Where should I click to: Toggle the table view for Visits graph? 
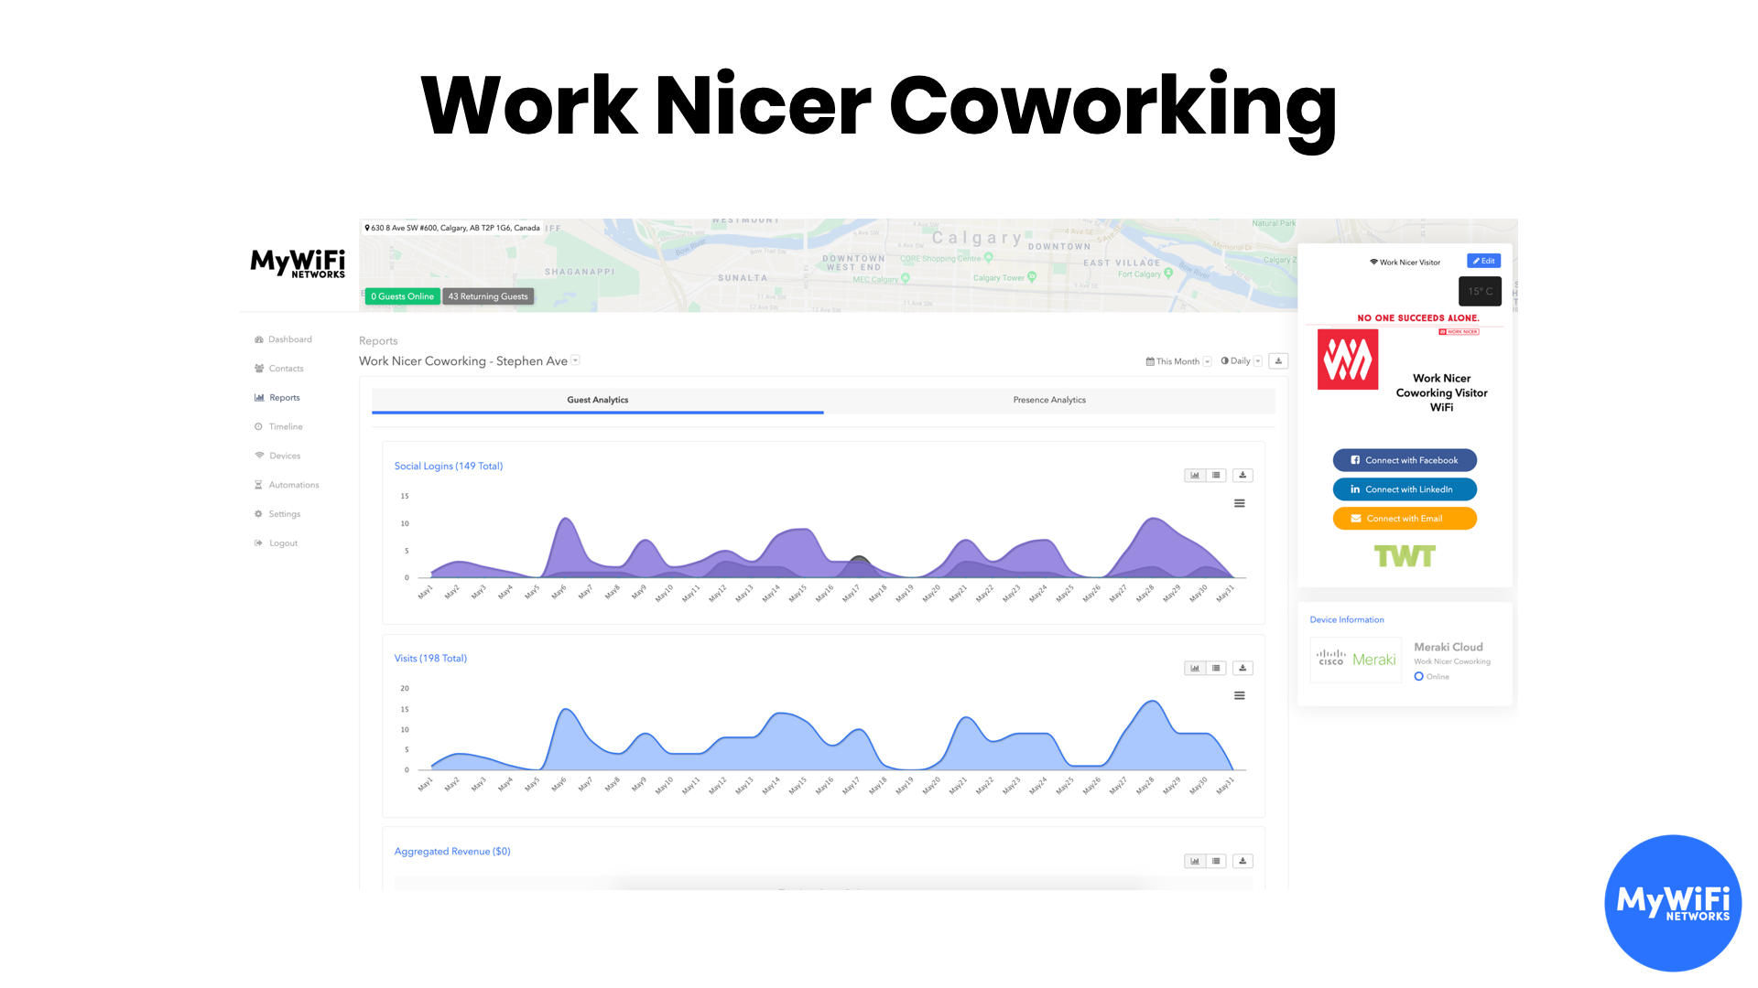point(1217,667)
